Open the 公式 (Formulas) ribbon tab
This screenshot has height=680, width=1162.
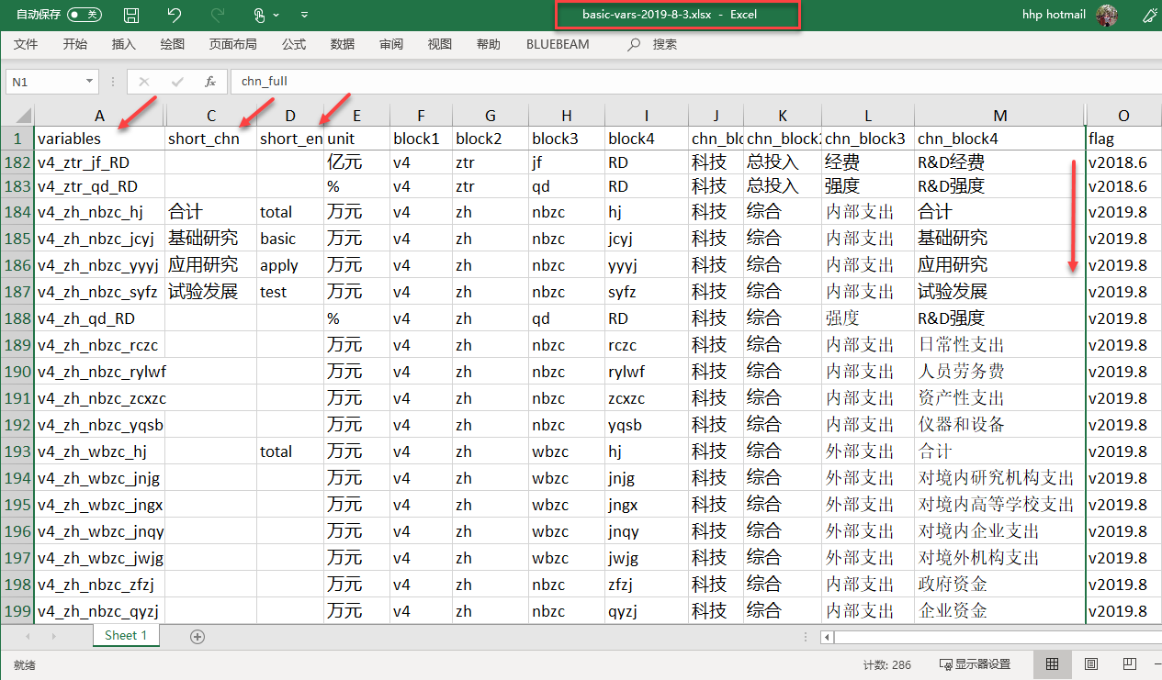click(x=294, y=44)
